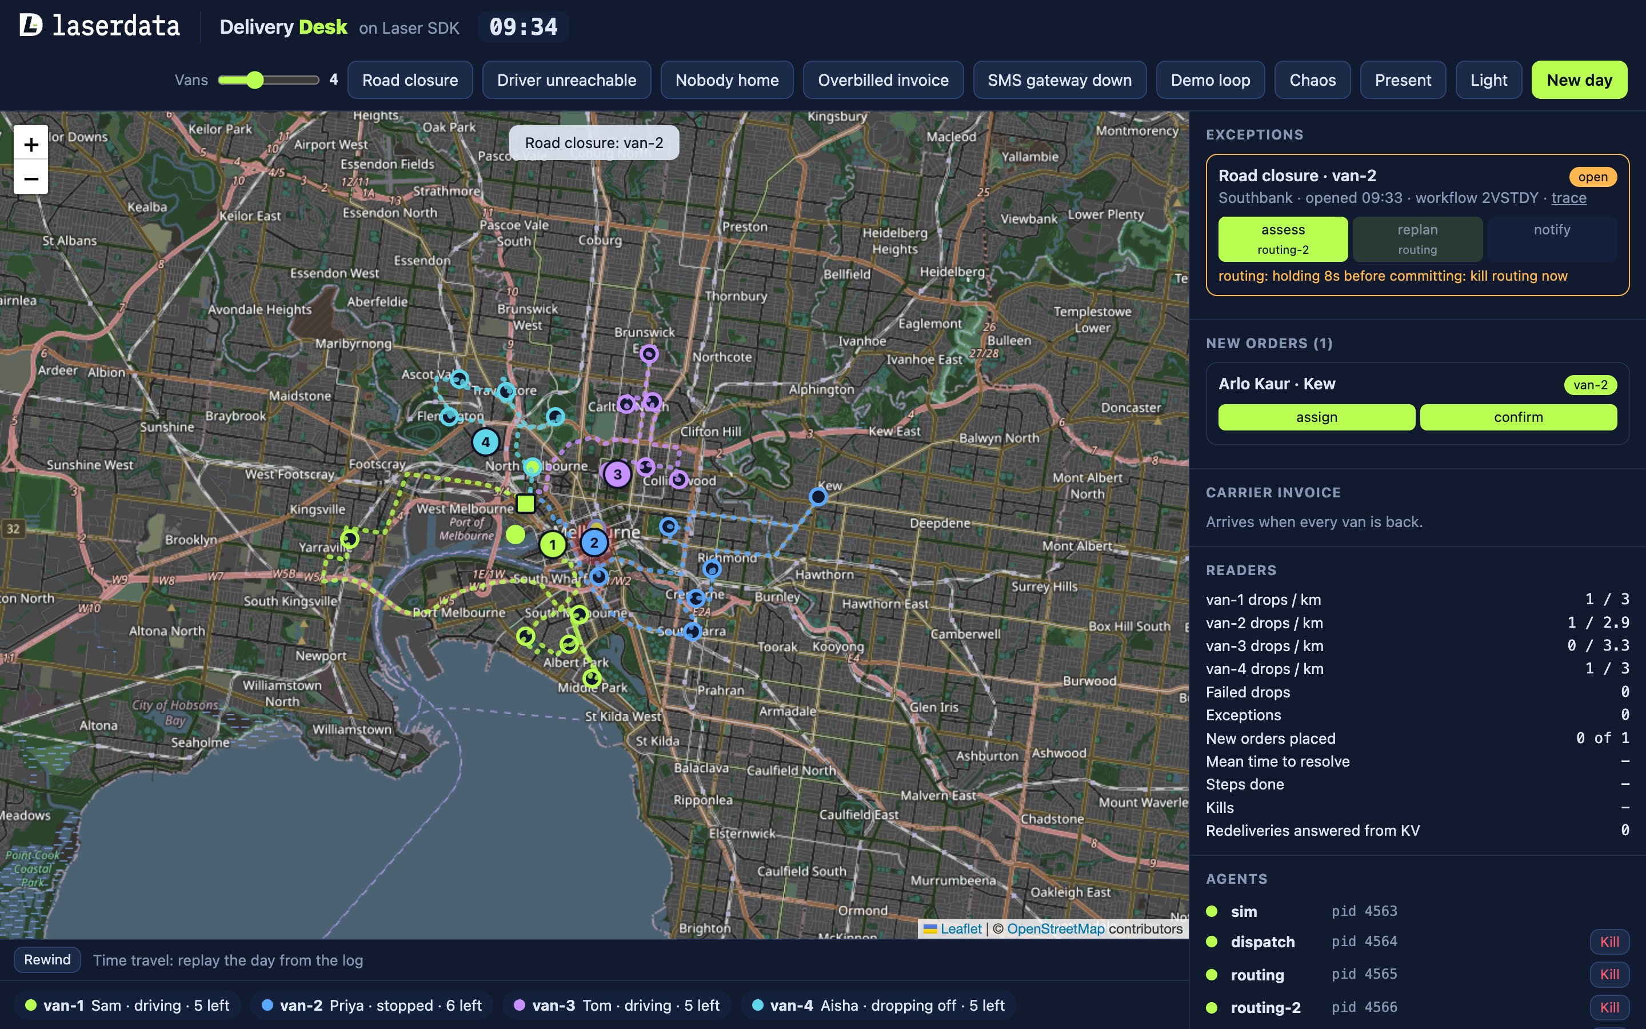Image resolution: width=1646 pixels, height=1029 pixels.
Task: Click the Kew delivery stop marker
Action: (817, 497)
